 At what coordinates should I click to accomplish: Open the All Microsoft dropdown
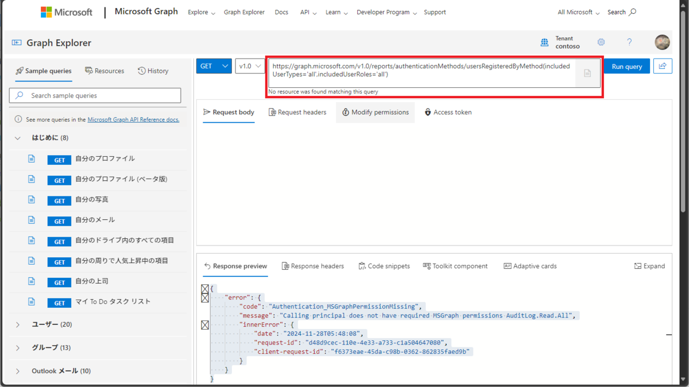[579, 12]
